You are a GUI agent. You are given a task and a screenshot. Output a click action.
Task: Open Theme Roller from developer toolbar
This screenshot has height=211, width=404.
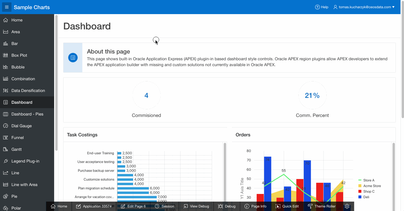322,206
